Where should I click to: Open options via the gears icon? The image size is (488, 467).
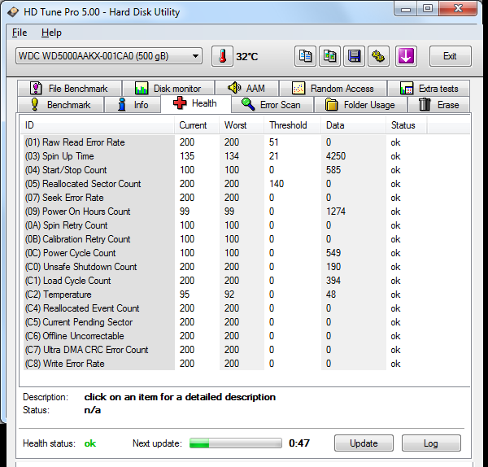378,56
